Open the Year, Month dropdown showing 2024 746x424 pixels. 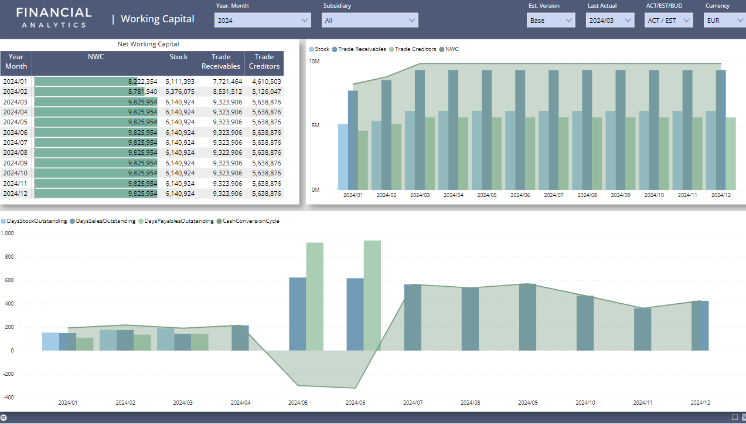point(263,21)
